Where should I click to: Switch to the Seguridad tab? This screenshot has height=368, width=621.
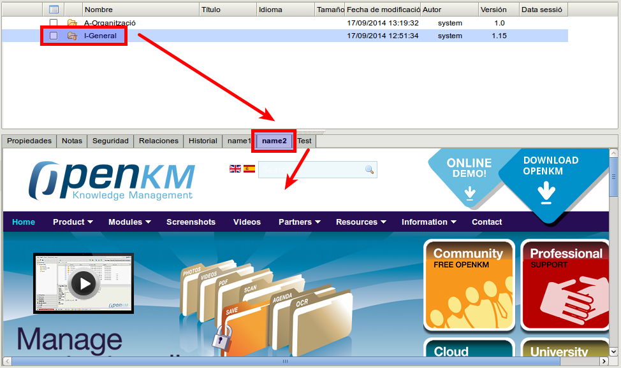(x=110, y=141)
